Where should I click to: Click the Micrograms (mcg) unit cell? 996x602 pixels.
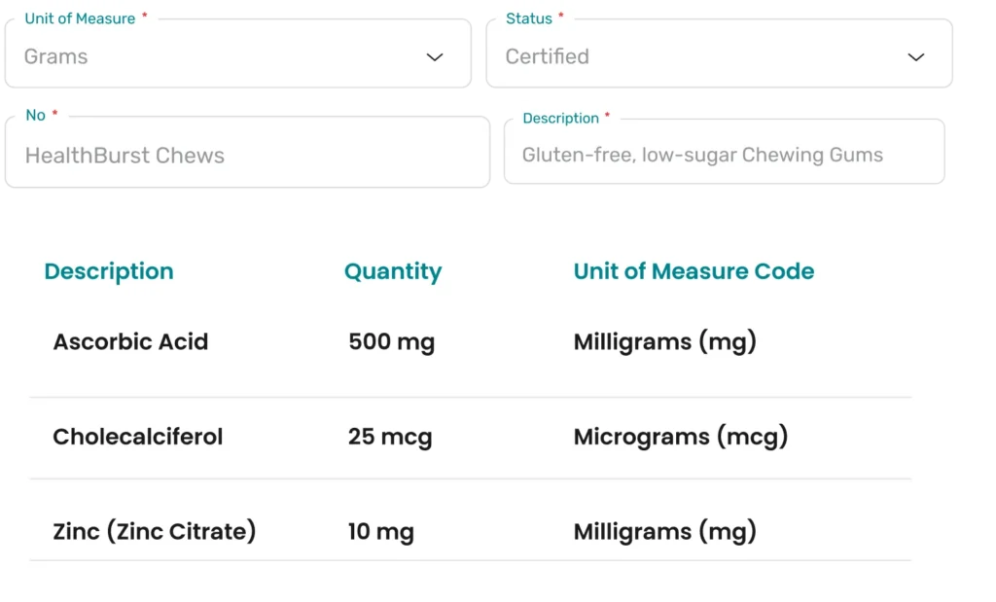(x=680, y=437)
